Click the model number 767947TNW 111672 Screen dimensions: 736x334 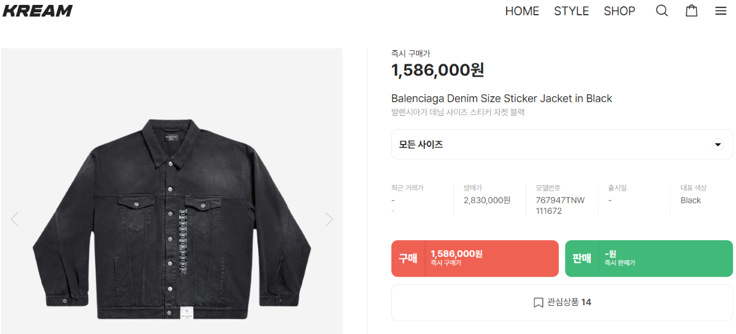tap(560, 205)
